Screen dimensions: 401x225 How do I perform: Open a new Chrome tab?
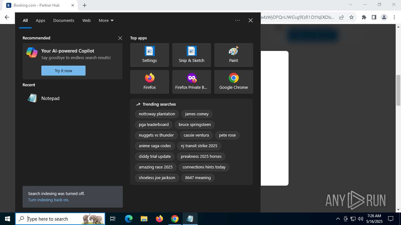85,5
